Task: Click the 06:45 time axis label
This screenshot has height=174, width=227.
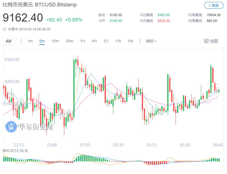Action: [218, 145]
